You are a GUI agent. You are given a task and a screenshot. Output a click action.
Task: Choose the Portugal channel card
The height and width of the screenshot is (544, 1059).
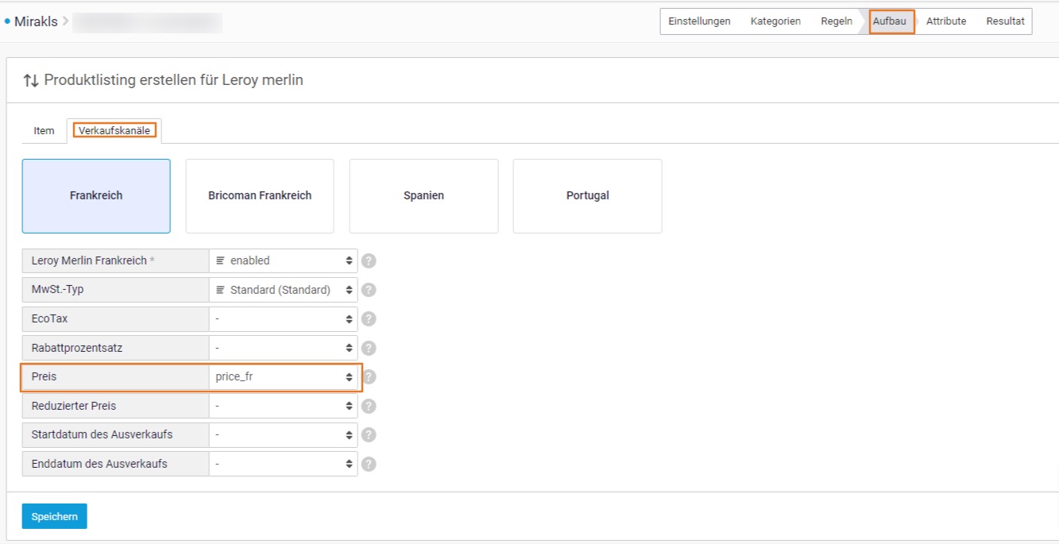587,195
